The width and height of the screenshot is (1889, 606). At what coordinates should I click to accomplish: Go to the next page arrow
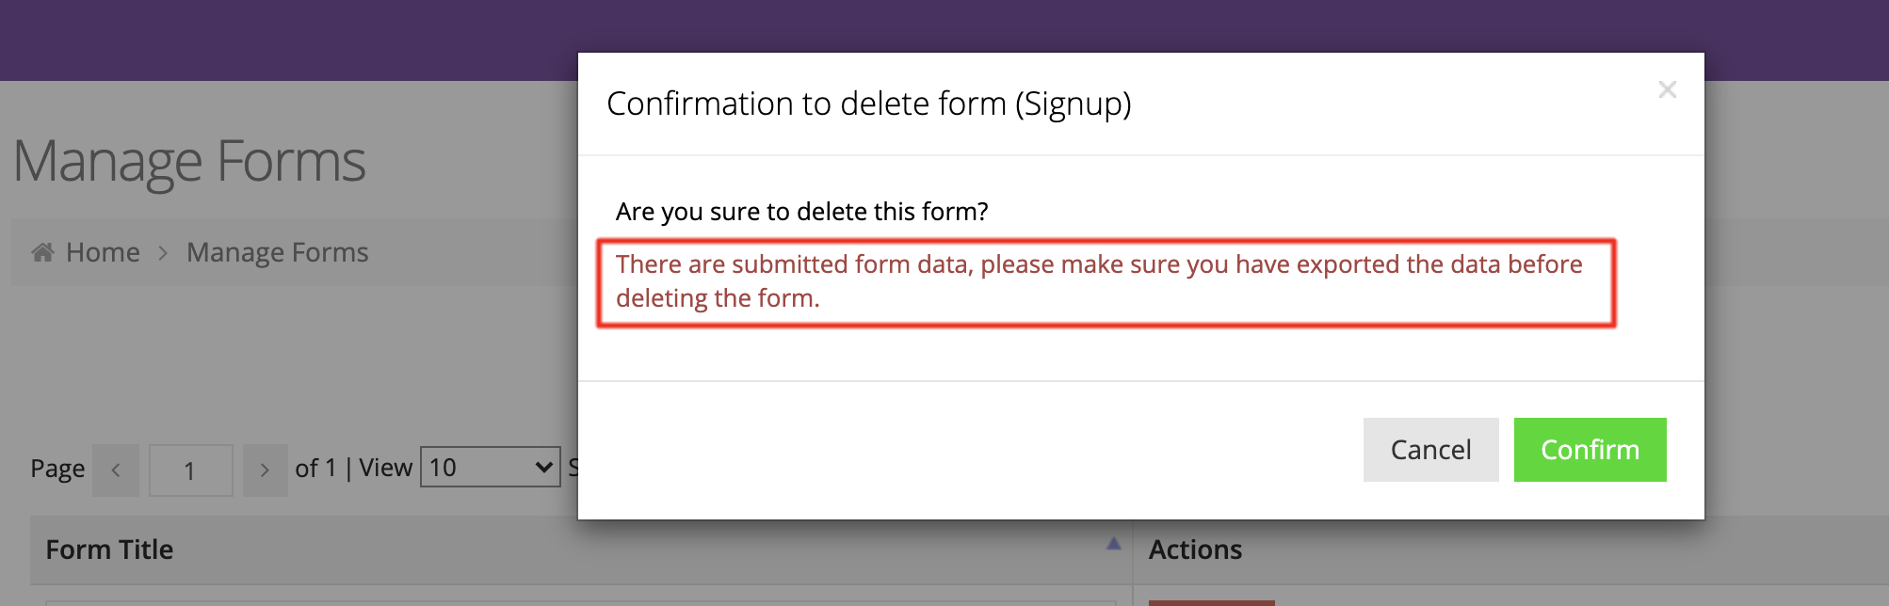pos(265,470)
